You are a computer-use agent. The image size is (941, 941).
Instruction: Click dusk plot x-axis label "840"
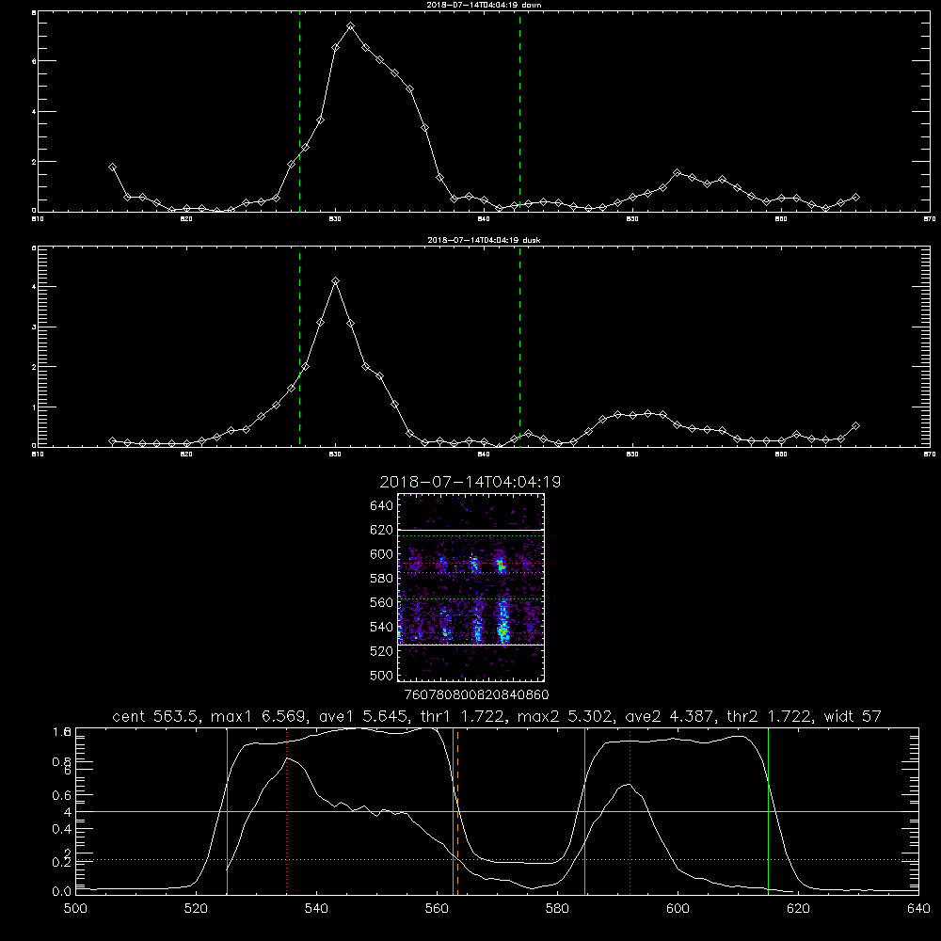[x=484, y=455]
